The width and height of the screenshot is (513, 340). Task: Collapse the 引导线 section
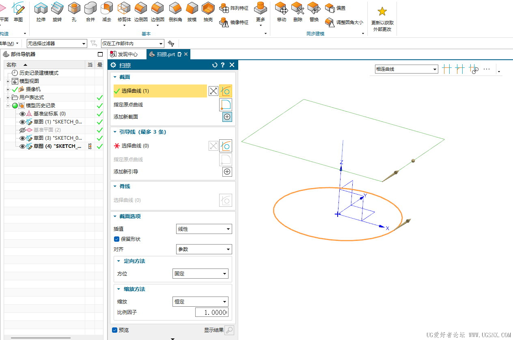[115, 132]
